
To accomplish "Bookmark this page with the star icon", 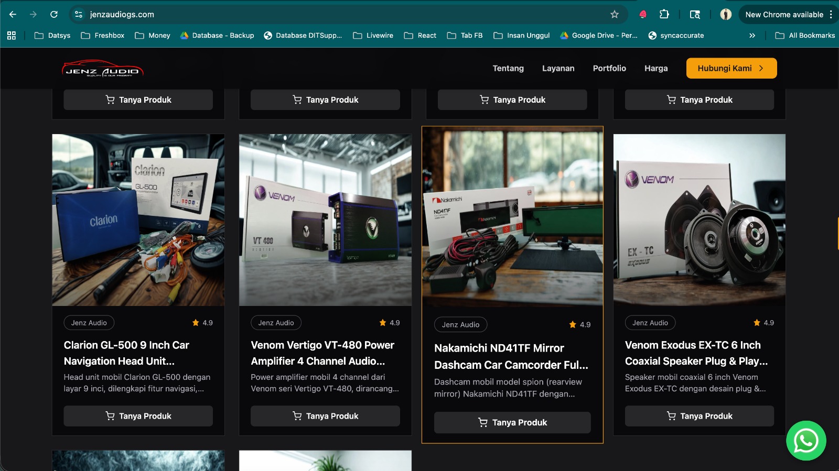I will click(615, 15).
